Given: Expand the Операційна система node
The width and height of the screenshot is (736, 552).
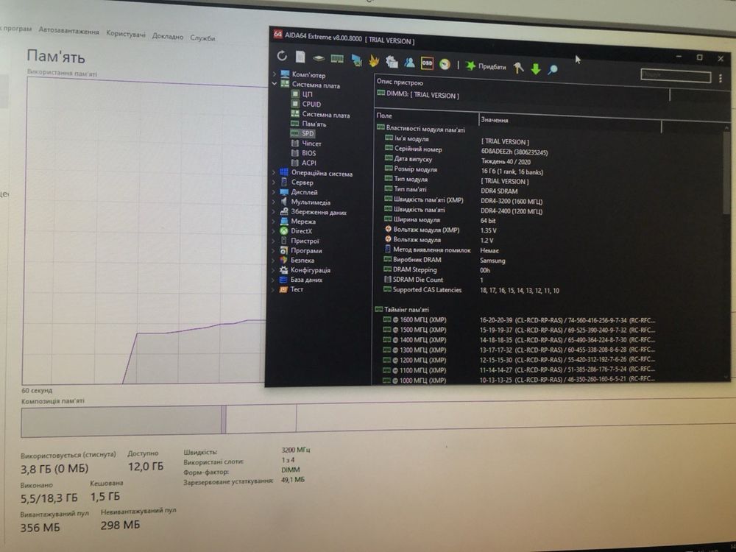Looking at the screenshot, I should [274, 172].
